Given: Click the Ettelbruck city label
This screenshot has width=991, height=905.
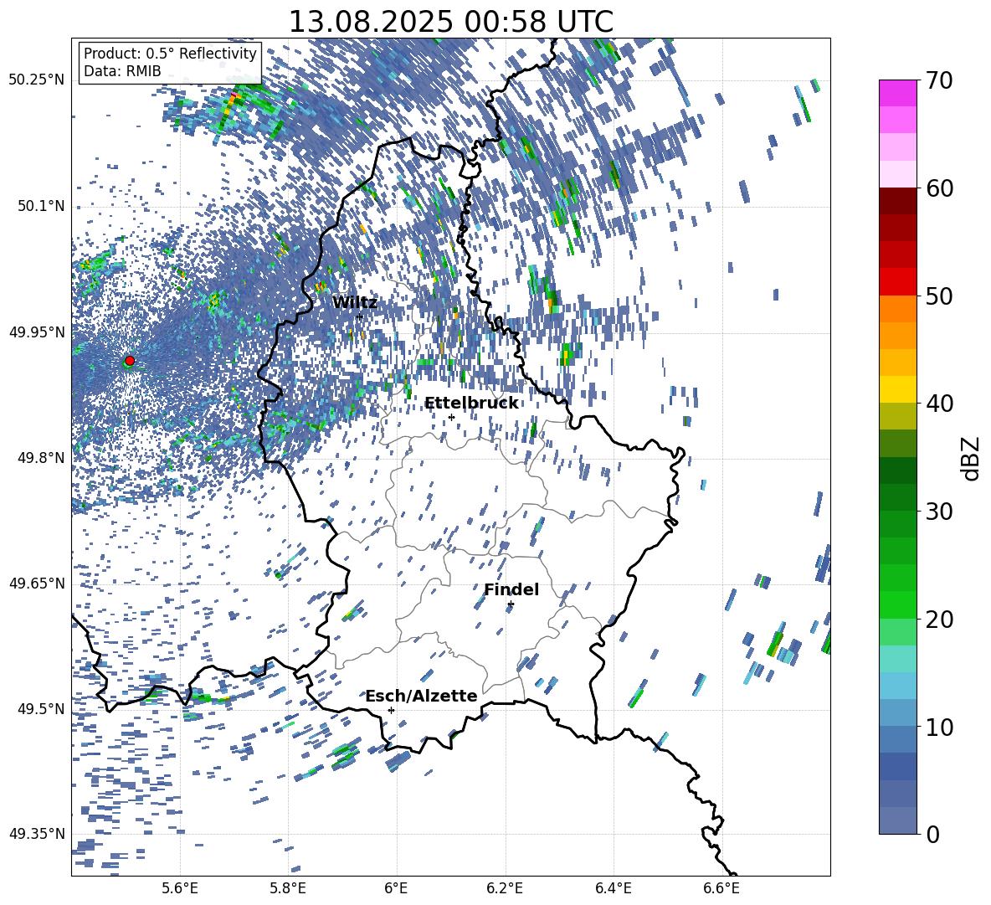Looking at the screenshot, I should [471, 404].
